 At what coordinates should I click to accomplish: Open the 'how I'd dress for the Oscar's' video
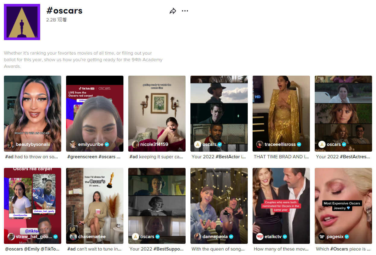[95, 206]
